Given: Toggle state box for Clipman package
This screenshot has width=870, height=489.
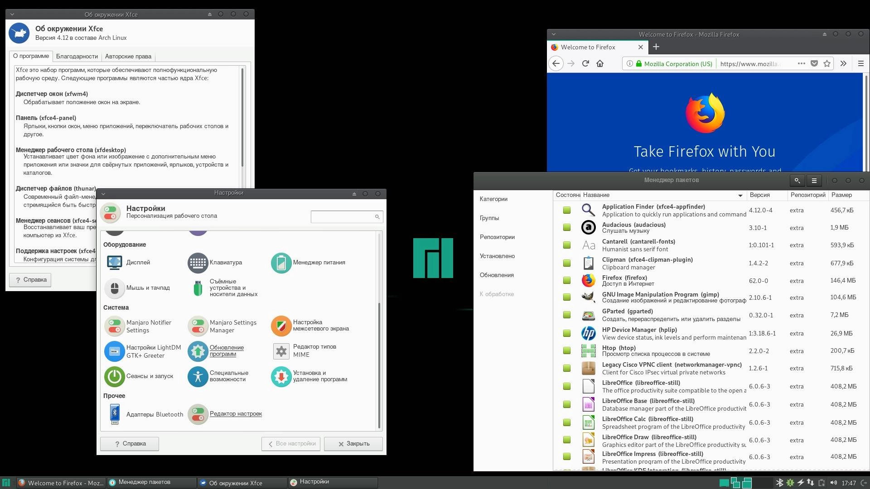Looking at the screenshot, I should click(x=566, y=263).
